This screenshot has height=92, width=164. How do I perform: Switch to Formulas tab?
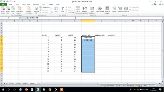click(36, 4)
